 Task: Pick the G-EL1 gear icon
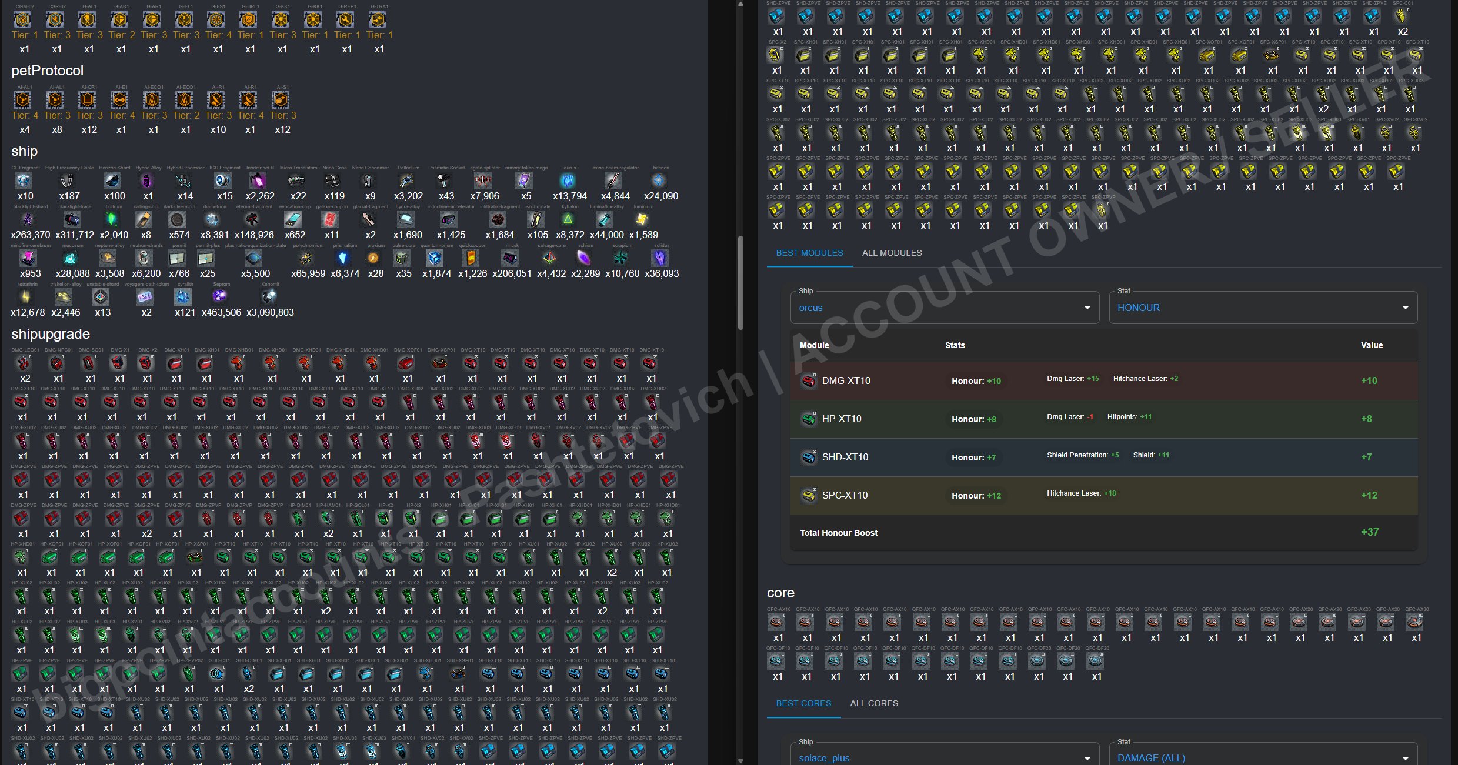pyautogui.click(x=184, y=20)
